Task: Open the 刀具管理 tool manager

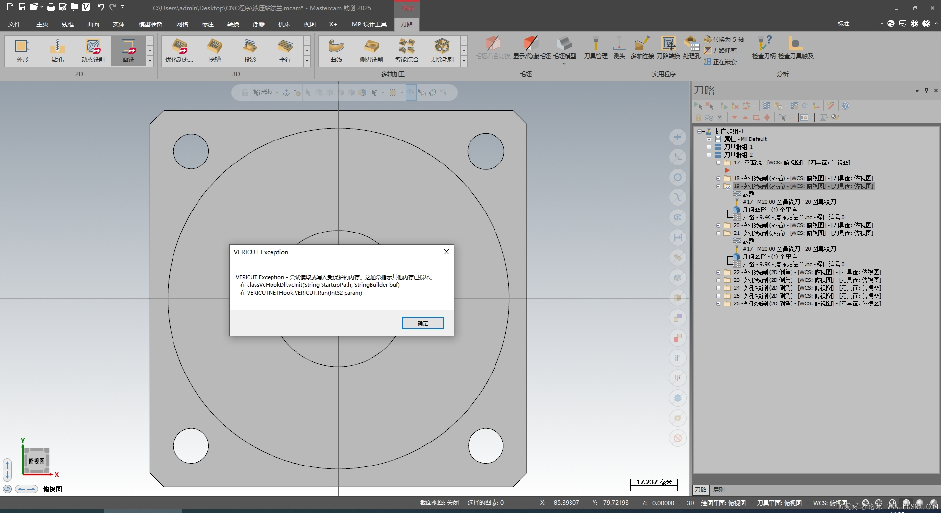Action: coord(595,48)
